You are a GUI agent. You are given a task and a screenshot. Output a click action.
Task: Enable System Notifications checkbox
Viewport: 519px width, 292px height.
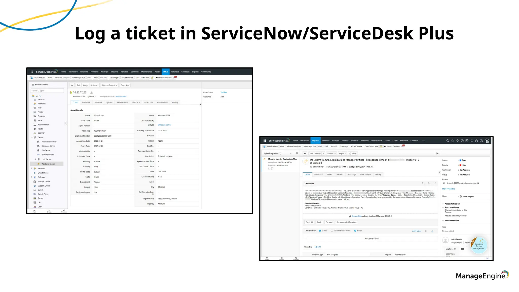332,231
